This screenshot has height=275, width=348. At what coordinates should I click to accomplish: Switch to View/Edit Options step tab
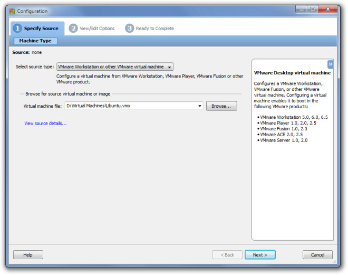coord(92,28)
